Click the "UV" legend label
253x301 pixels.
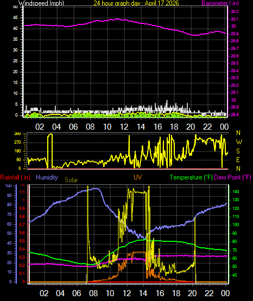pos(138,177)
